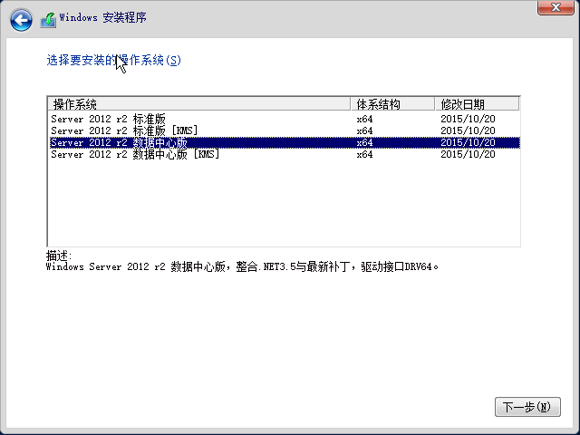Select Server 2012 r2 标准版 [KMS] row
Screen dimensions: 580x435
[284, 130]
